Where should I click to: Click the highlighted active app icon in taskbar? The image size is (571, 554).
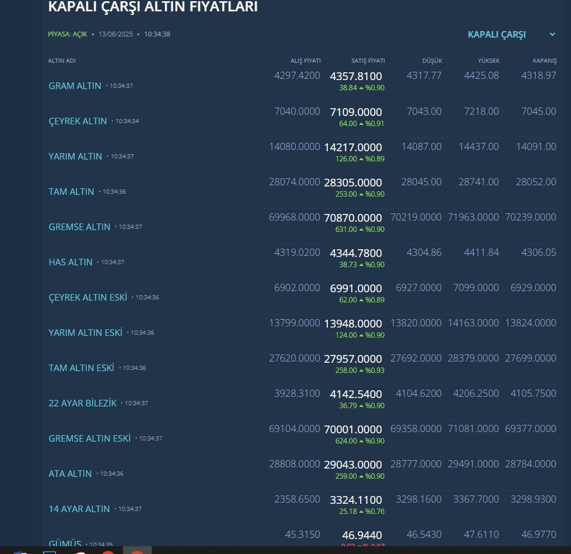pos(137,550)
